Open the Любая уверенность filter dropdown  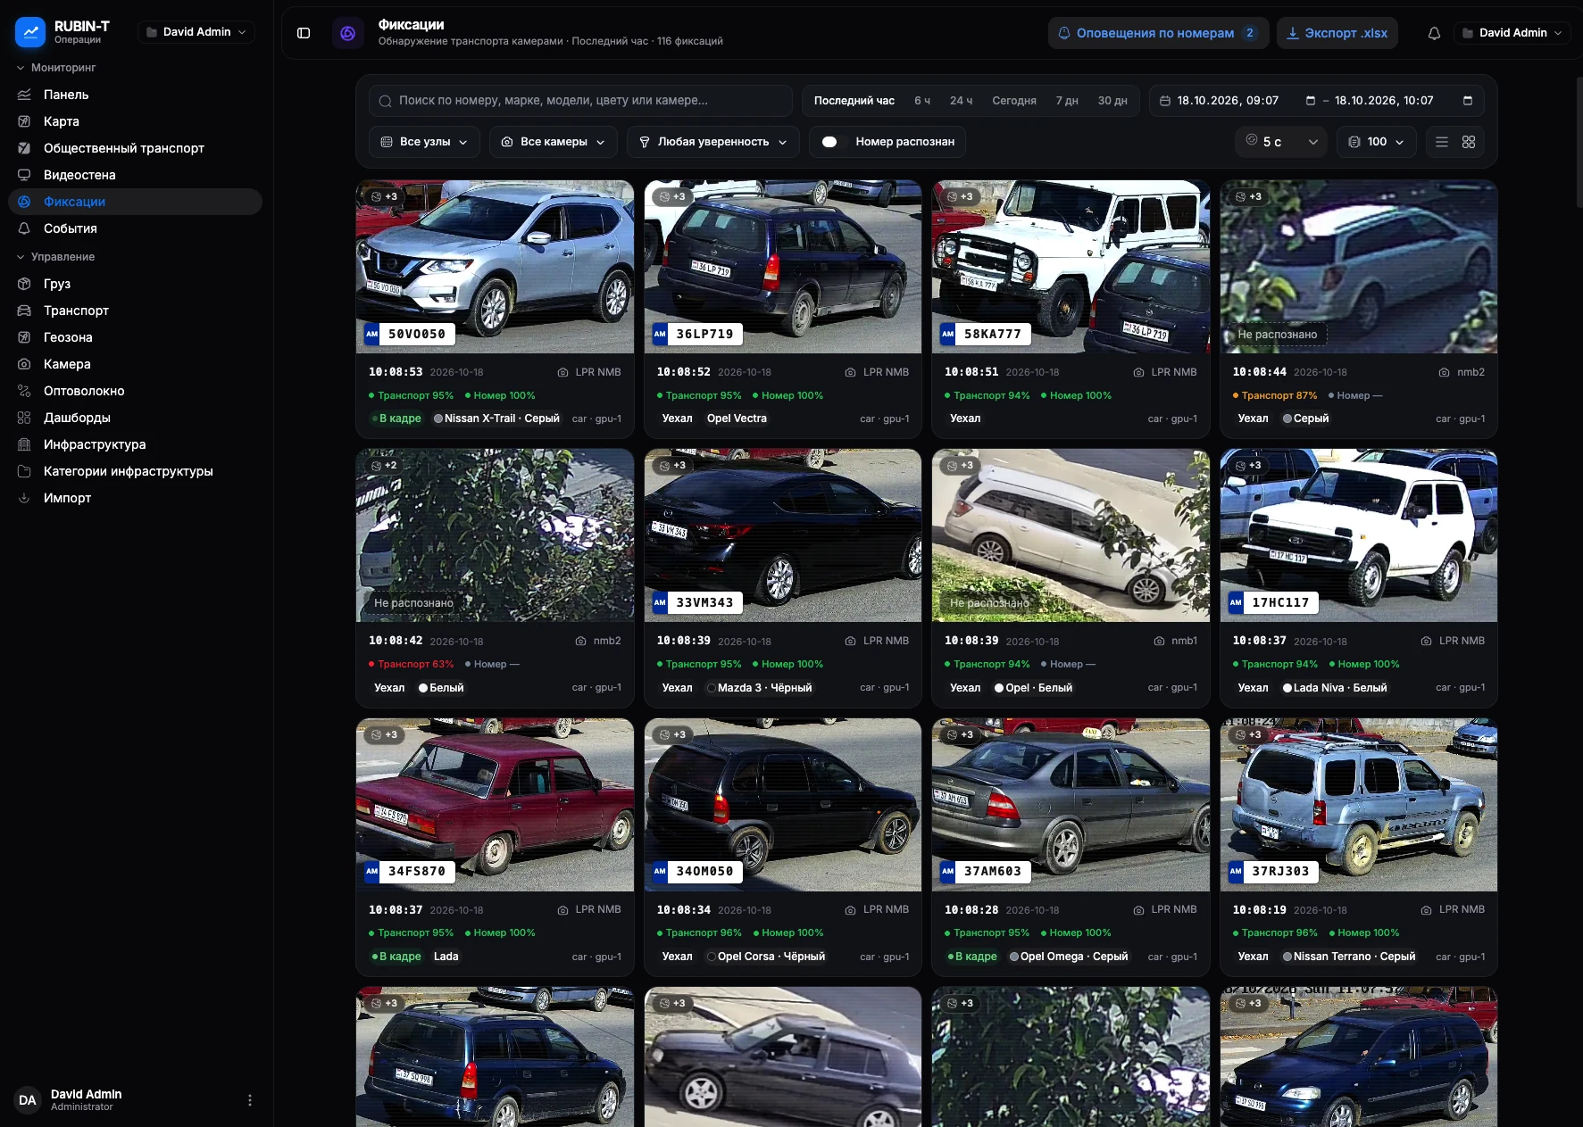coord(712,142)
